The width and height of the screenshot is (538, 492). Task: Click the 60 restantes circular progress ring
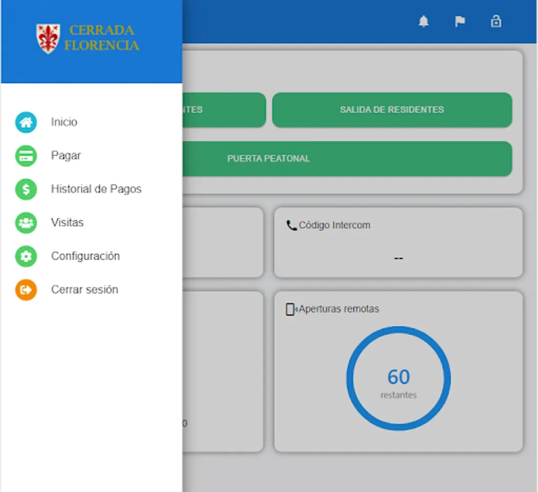(398, 378)
